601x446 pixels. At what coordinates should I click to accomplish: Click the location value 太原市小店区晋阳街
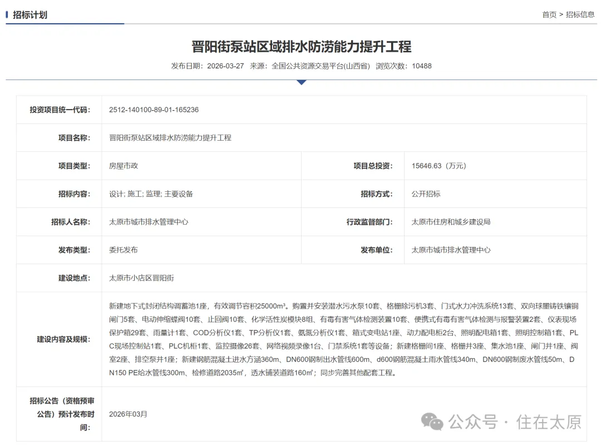(141, 278)
